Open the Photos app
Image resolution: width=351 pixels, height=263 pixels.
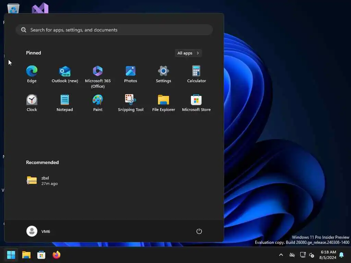pyautogui.click(x=131, y=74)
